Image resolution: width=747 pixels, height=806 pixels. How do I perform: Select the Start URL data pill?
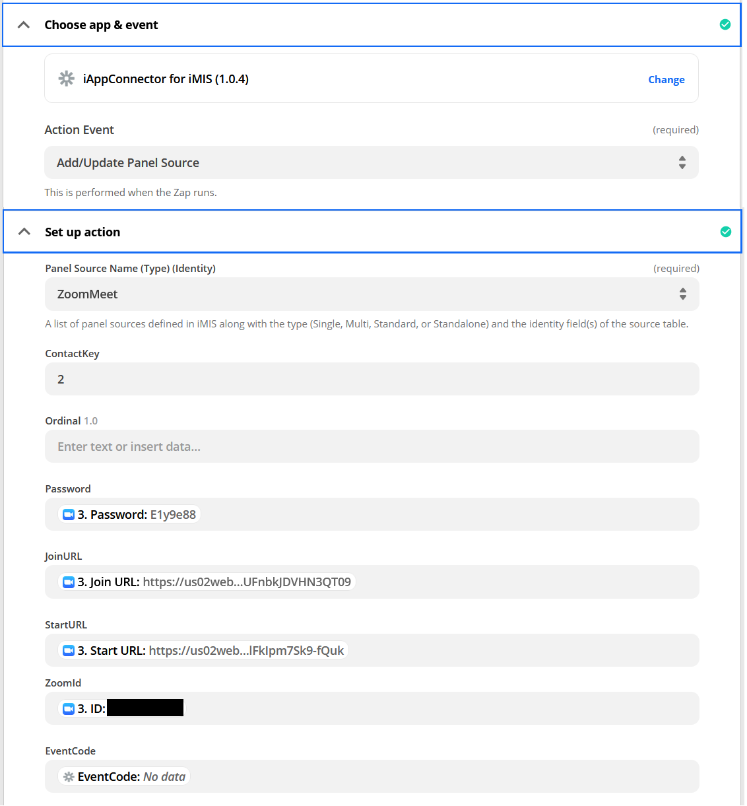(x=211, y=651)
